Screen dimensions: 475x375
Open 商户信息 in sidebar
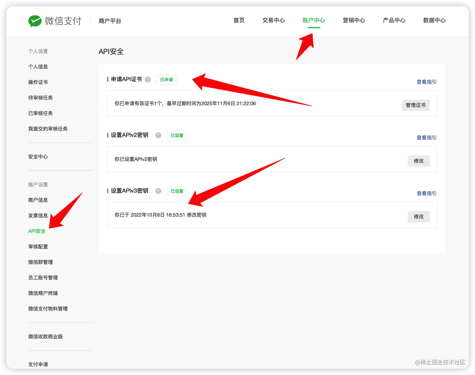pos(38,200)
